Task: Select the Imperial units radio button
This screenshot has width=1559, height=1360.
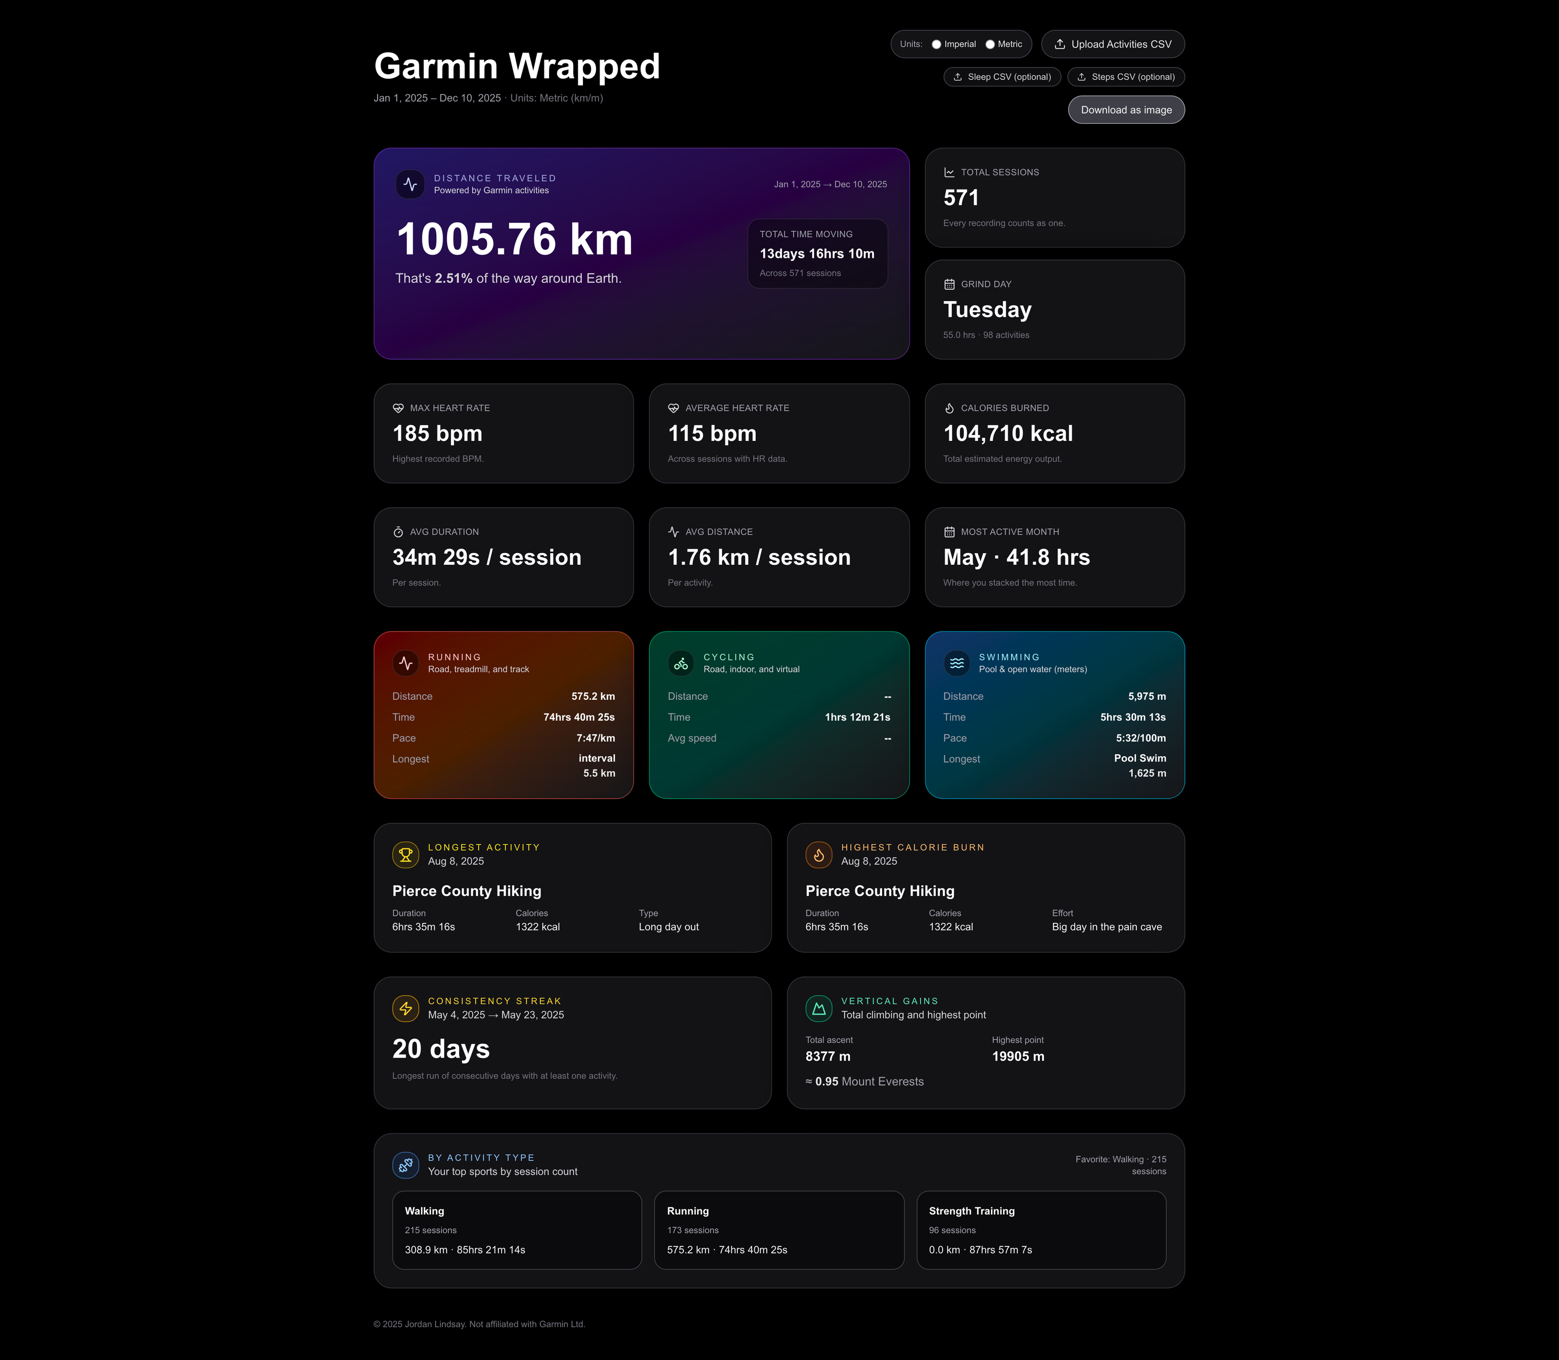Action: [936, 45]
